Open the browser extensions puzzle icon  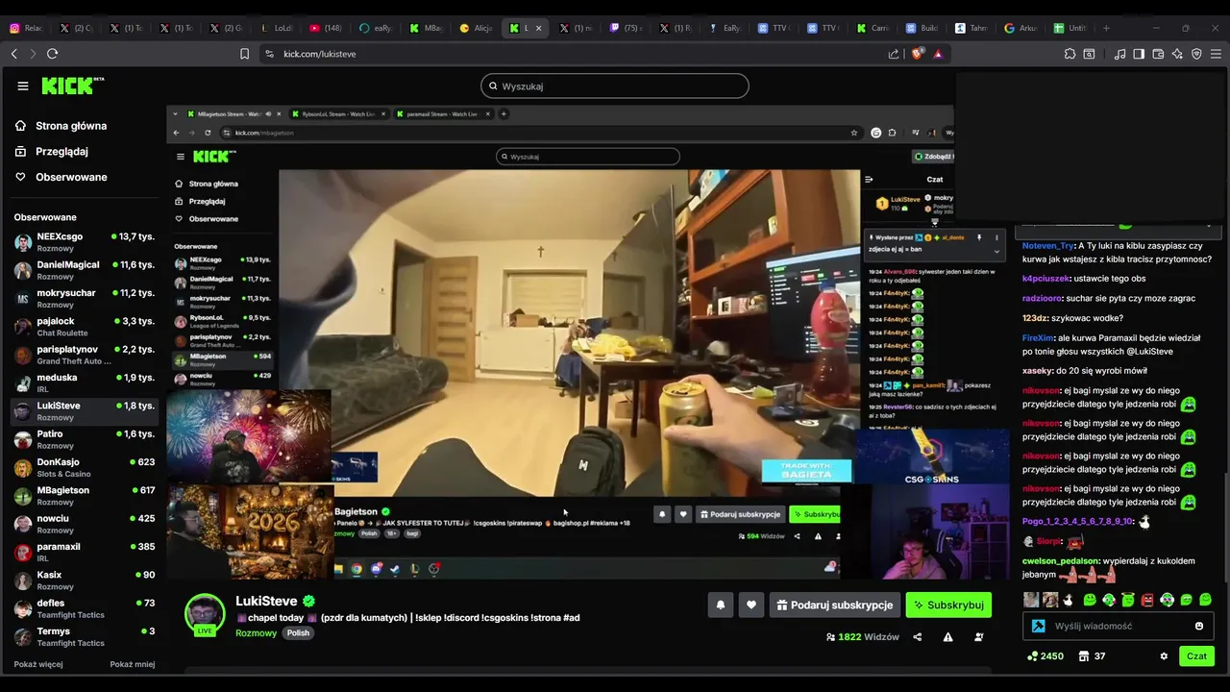click(1070, 54)
